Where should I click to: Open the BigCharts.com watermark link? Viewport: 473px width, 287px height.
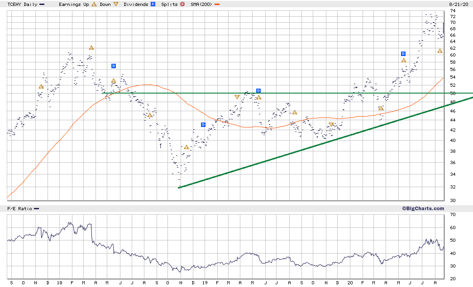422,208
